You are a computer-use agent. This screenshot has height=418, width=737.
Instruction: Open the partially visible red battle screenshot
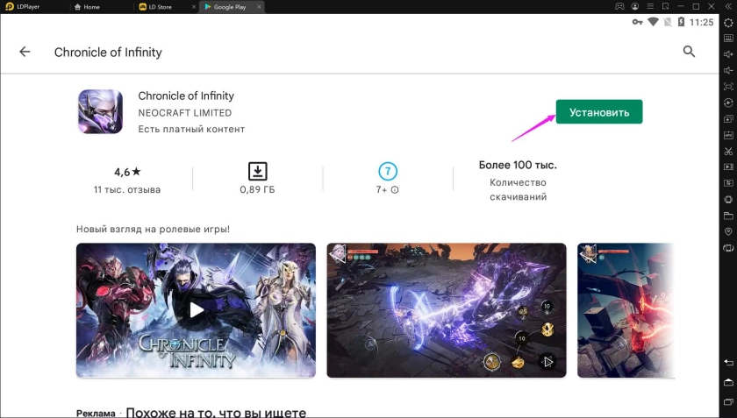626,310
